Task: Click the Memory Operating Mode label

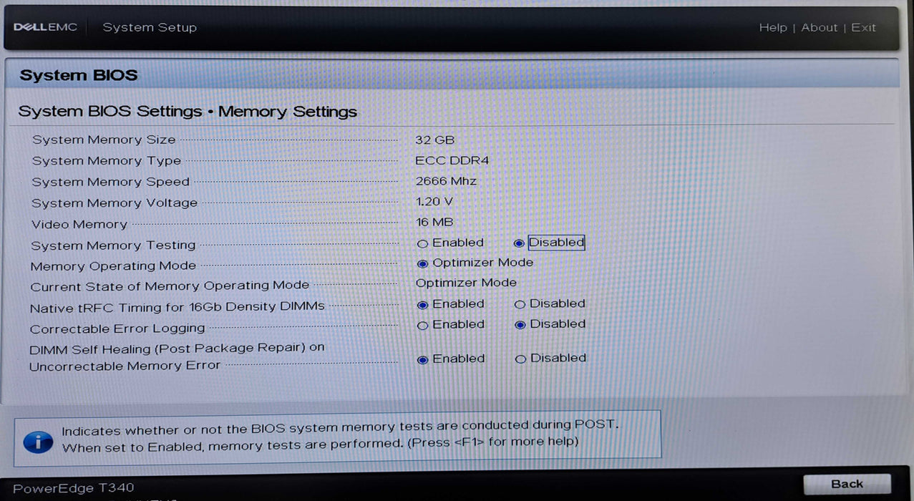Action: pyautogui.click(x=113, y=266)
